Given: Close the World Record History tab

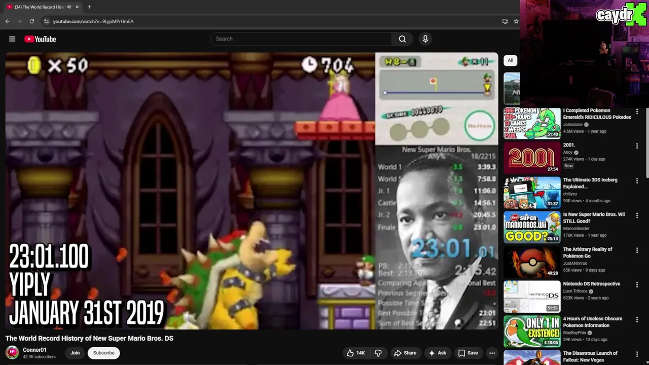Looking at the screenshot, I should click(77, 7).
